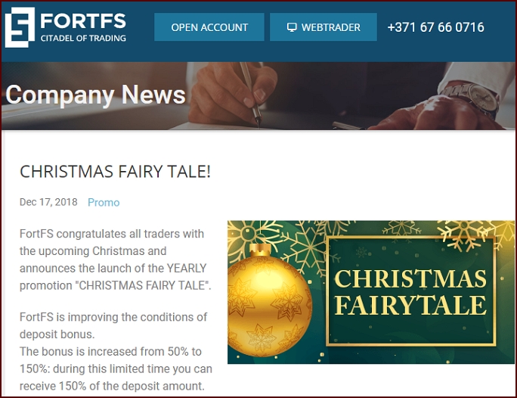Call the +371 67 66 0716 phone number
Image resolution: width=517 pixels, height=398 pixels.
[x=435, y=27]
